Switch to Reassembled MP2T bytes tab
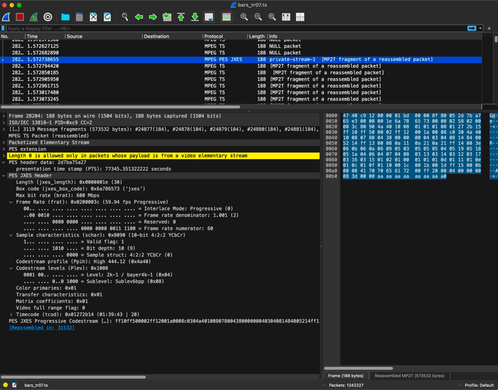The width and height of the screenshot is (498, 390). 409,376
